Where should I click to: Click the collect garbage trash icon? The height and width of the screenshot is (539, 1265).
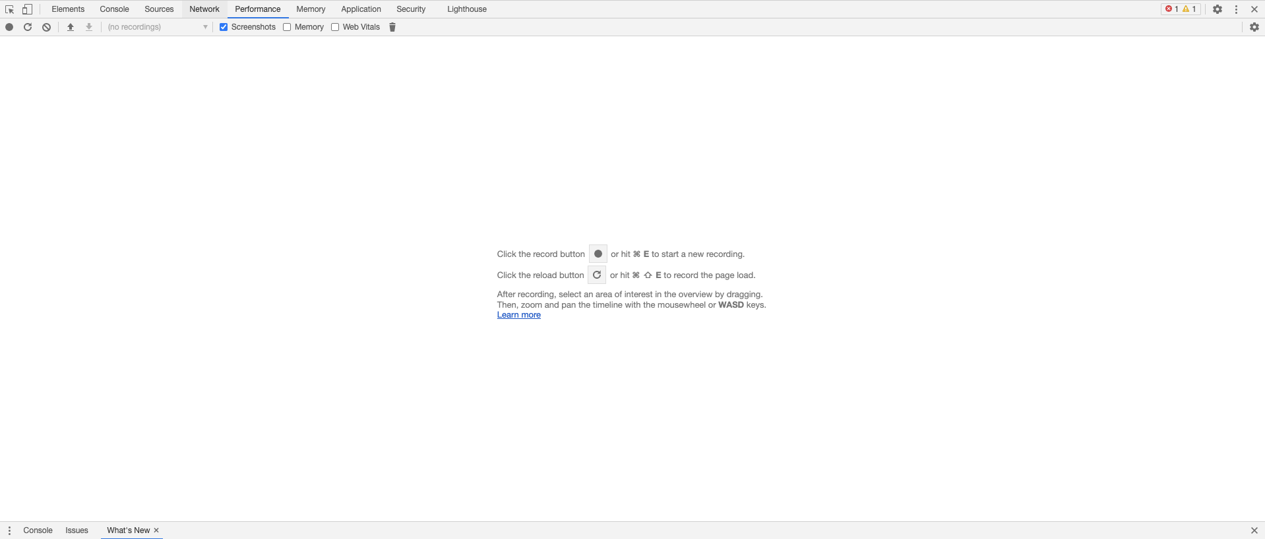pyautogui.click(x=392, y=27)
